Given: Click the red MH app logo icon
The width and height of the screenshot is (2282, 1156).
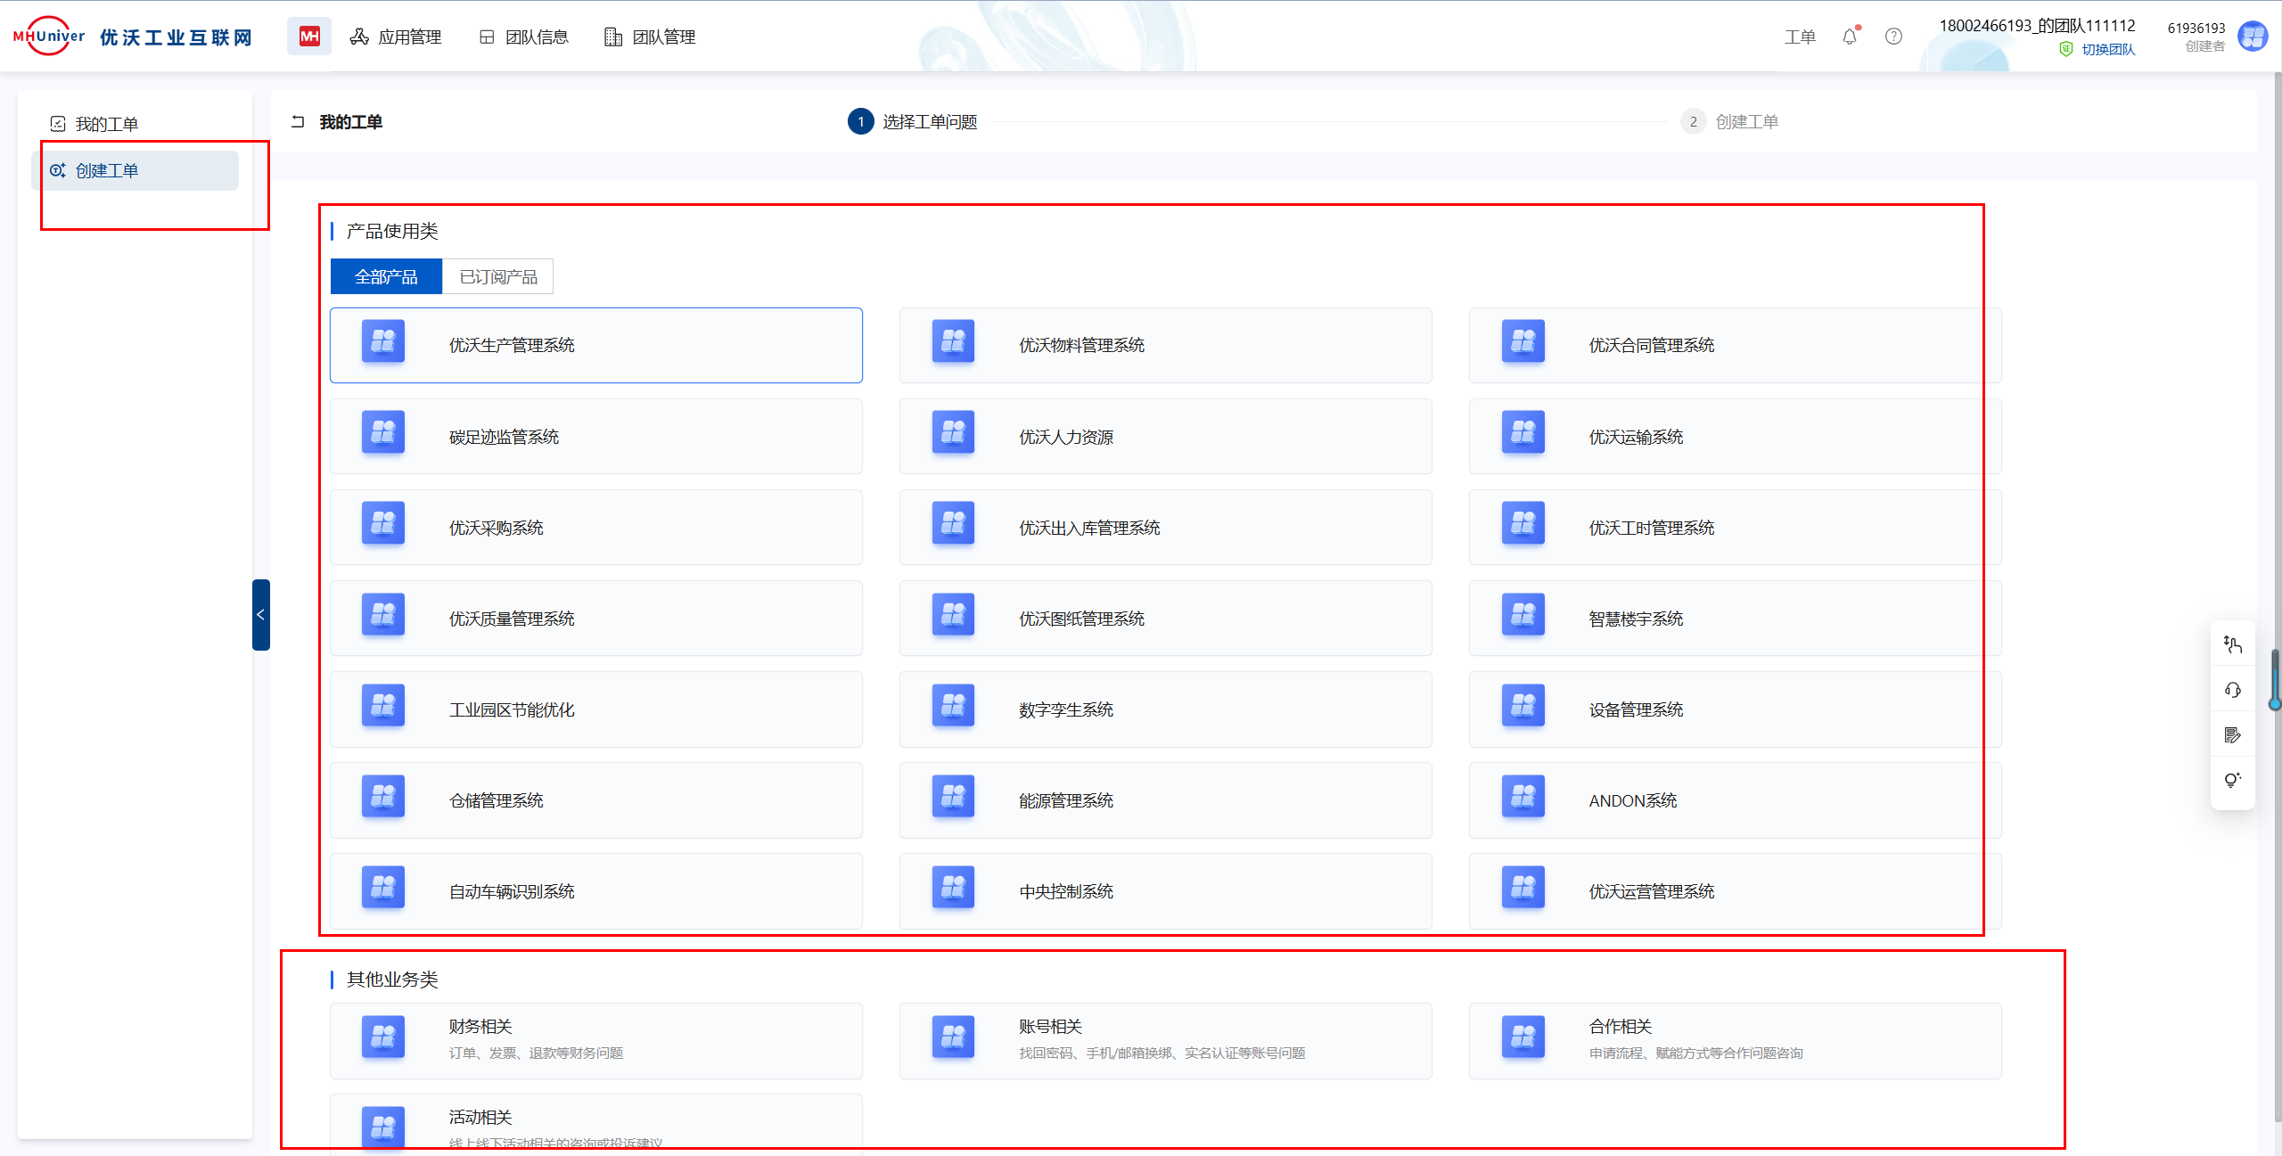Looking at the screenshot, I should coord(308,37).
